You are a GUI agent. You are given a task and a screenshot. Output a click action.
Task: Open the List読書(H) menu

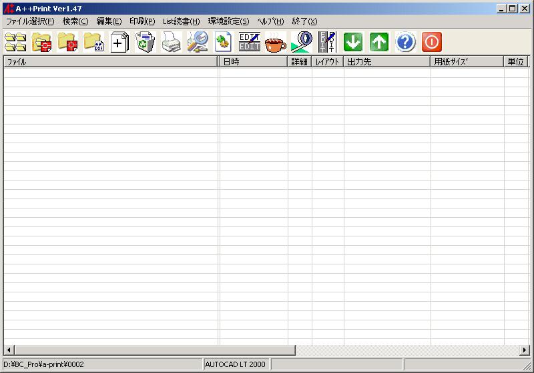tap(181, 21)
